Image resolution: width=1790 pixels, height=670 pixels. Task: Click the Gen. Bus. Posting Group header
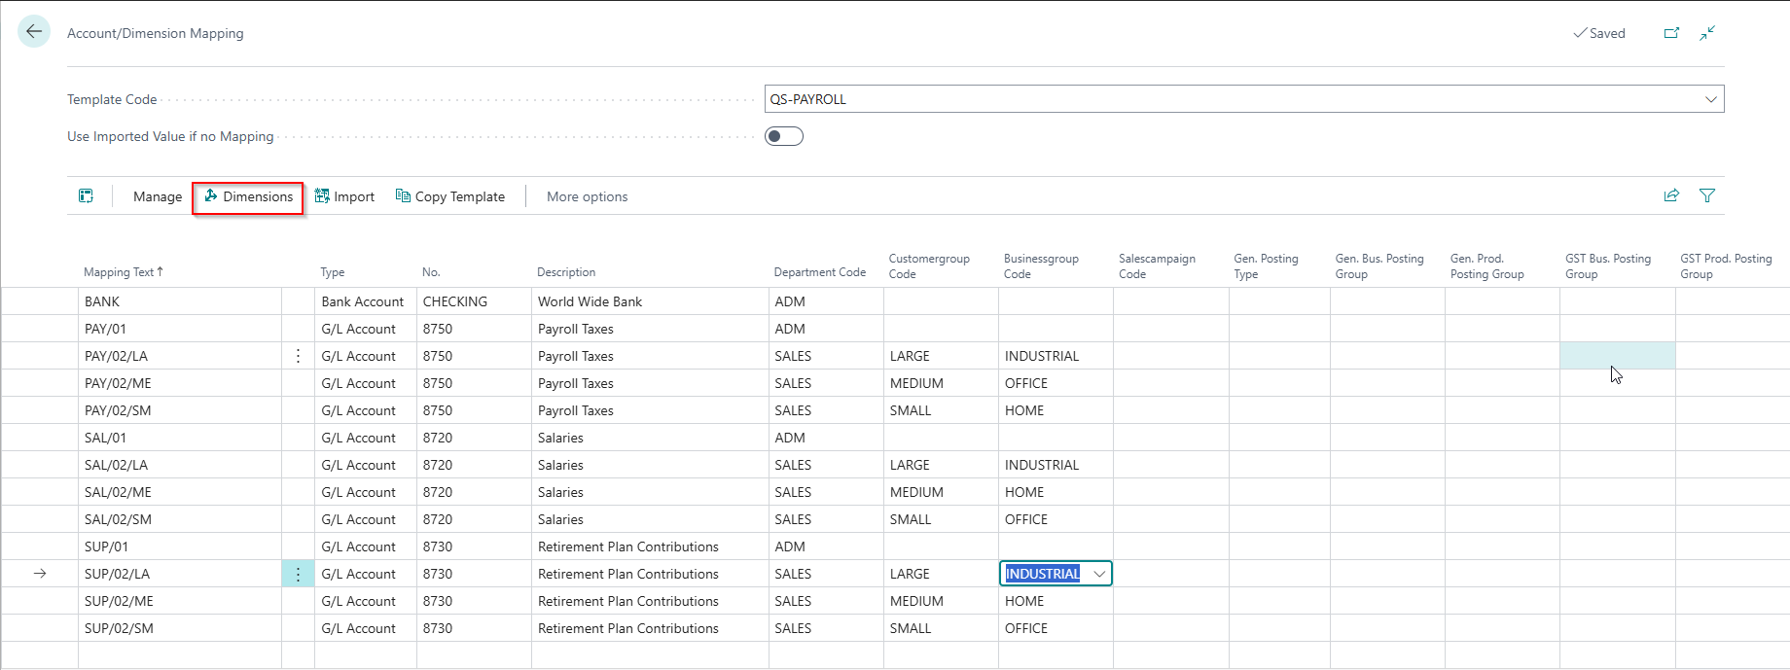(x=1379, y=266)
